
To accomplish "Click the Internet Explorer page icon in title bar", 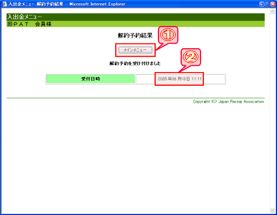I will [x=4, y=4].
